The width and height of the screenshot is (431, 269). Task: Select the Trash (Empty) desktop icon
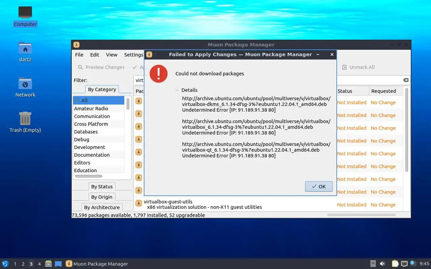(25, 122)
